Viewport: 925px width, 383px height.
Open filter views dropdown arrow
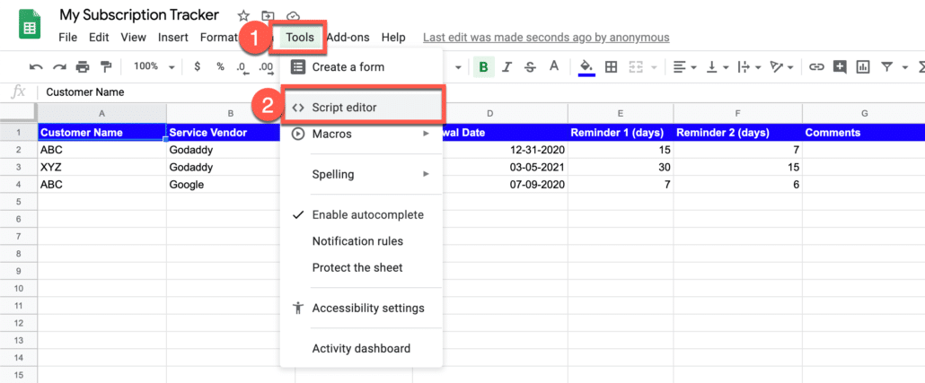(904, 68)
